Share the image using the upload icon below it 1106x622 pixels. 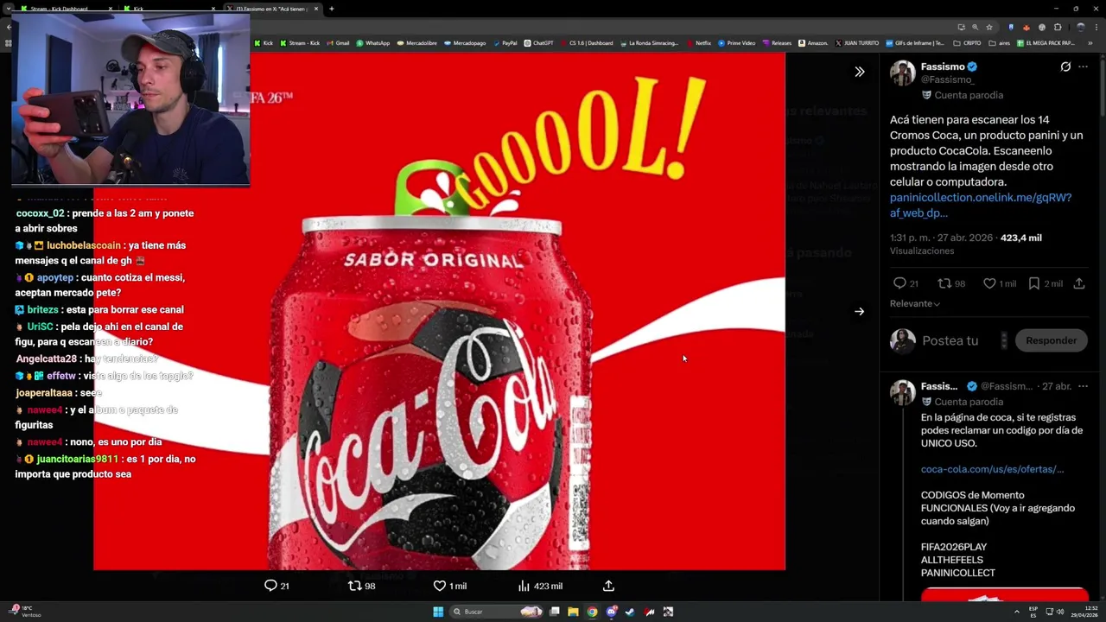tap(608, 586)
